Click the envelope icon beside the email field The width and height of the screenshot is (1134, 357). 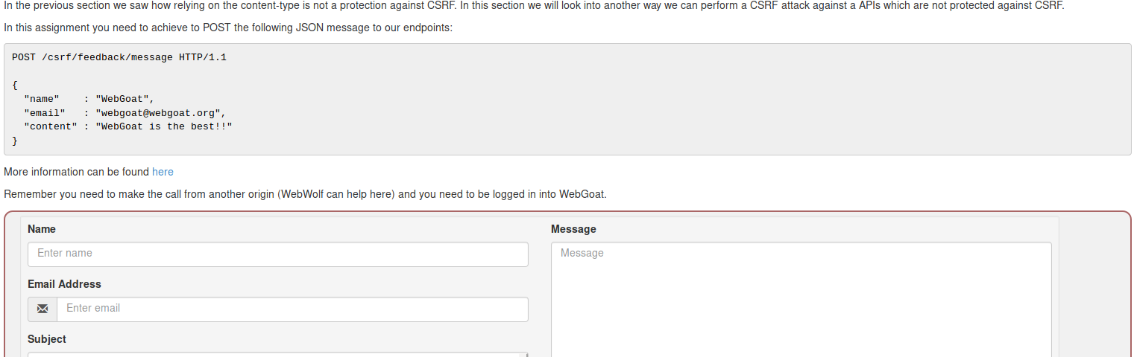point(42,309)
